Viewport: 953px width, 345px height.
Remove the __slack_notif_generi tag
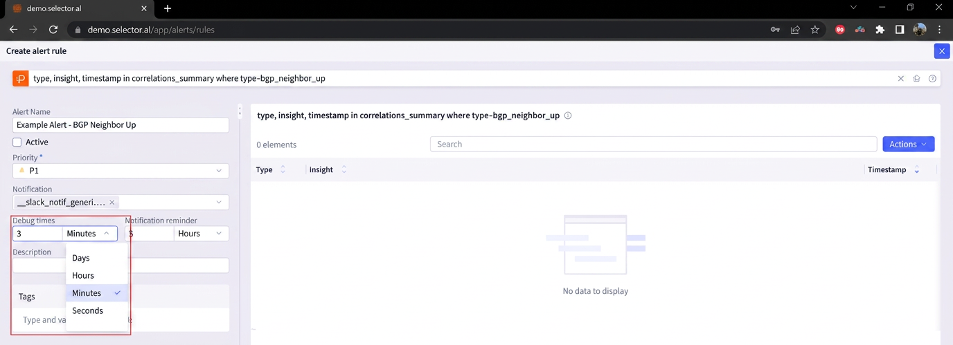point(112,203)
